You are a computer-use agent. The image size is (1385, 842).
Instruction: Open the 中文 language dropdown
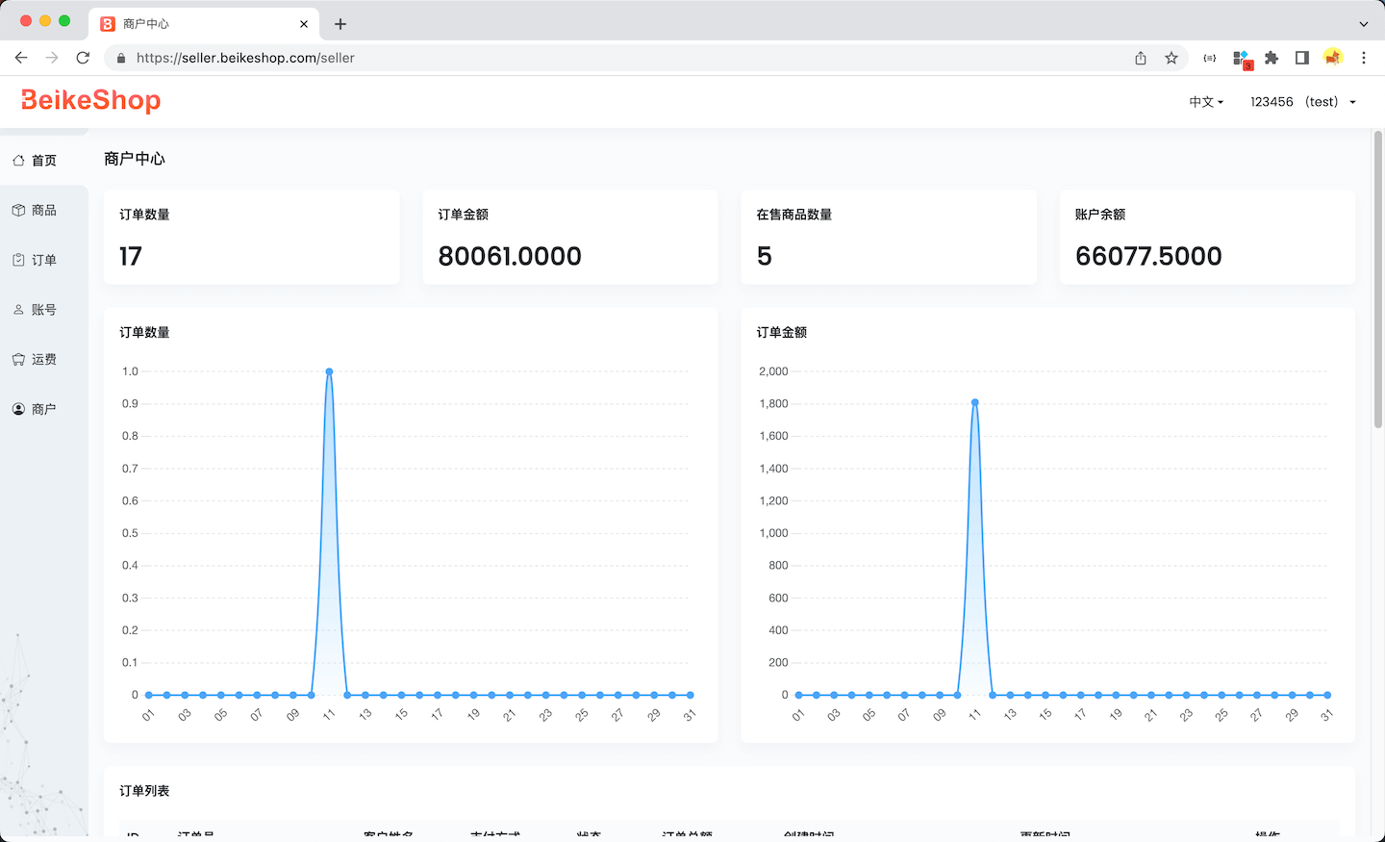click(x=1206, y=102)
